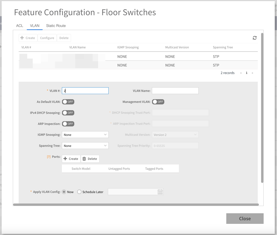This screenshot has width=277, height=235.
Task: Enable the ARP Inspection toggle
Action: point(68,124)
